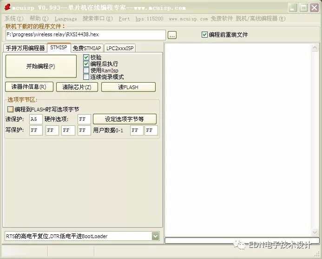Click the mcuisp red app icon in title bar
The width and height of the screenshot is (322, 259).
(7, 7)
